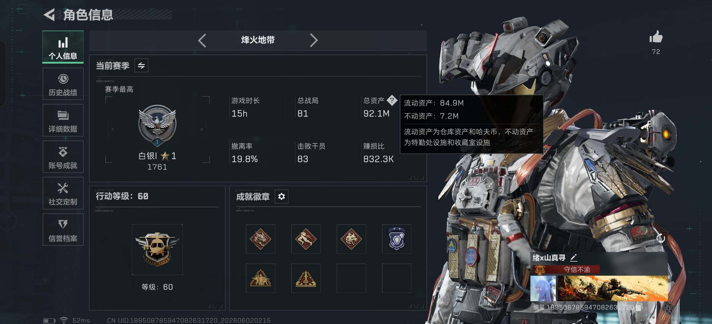
Task: Give a thumbs-up like
Action: 656,37
